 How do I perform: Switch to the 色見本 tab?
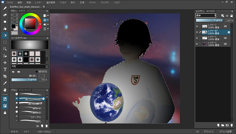(22, 11)
